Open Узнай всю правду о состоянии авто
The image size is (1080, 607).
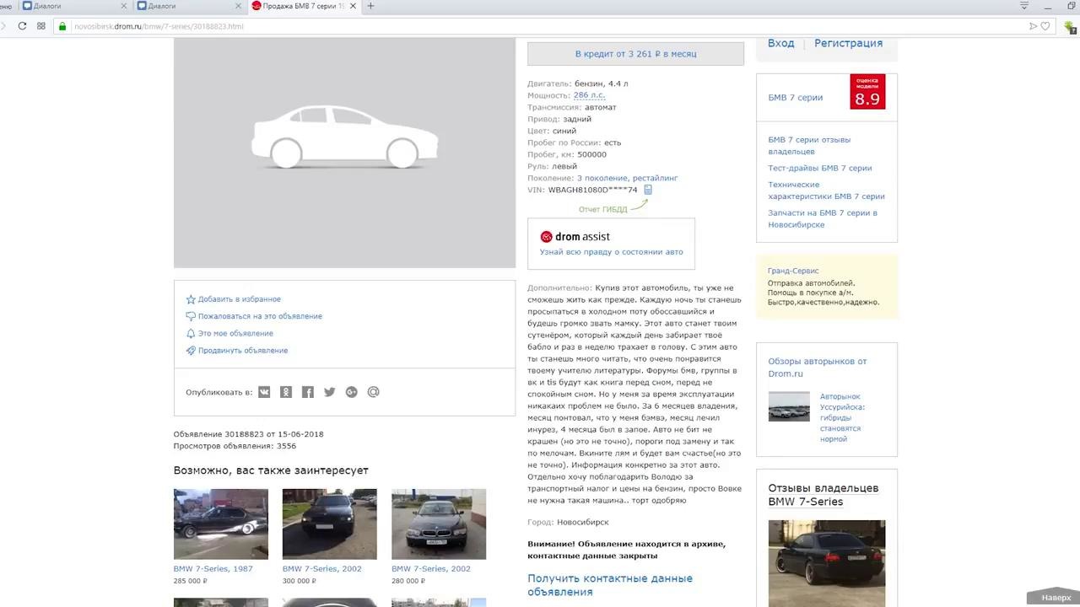click(x=612, y=251)
